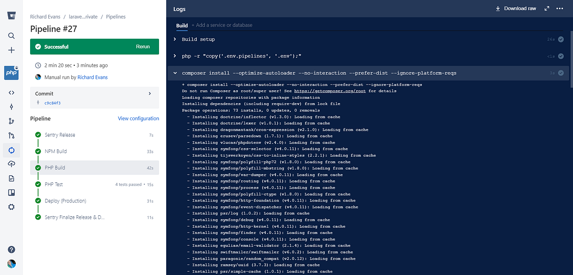Click the php repository avatar icon
573x275 pixels.
(11, 73)
